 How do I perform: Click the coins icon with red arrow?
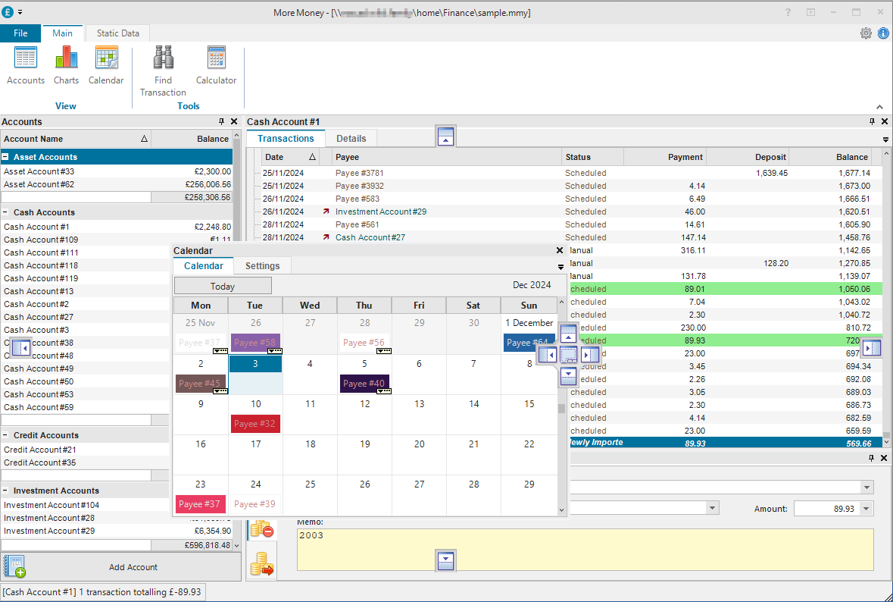[x=264, y=563]
